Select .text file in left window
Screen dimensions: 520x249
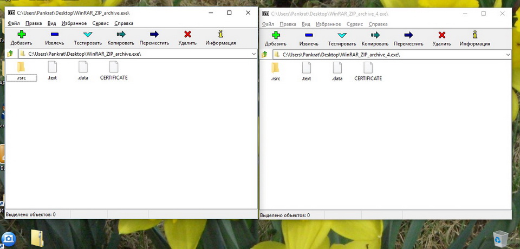point(52,71)
